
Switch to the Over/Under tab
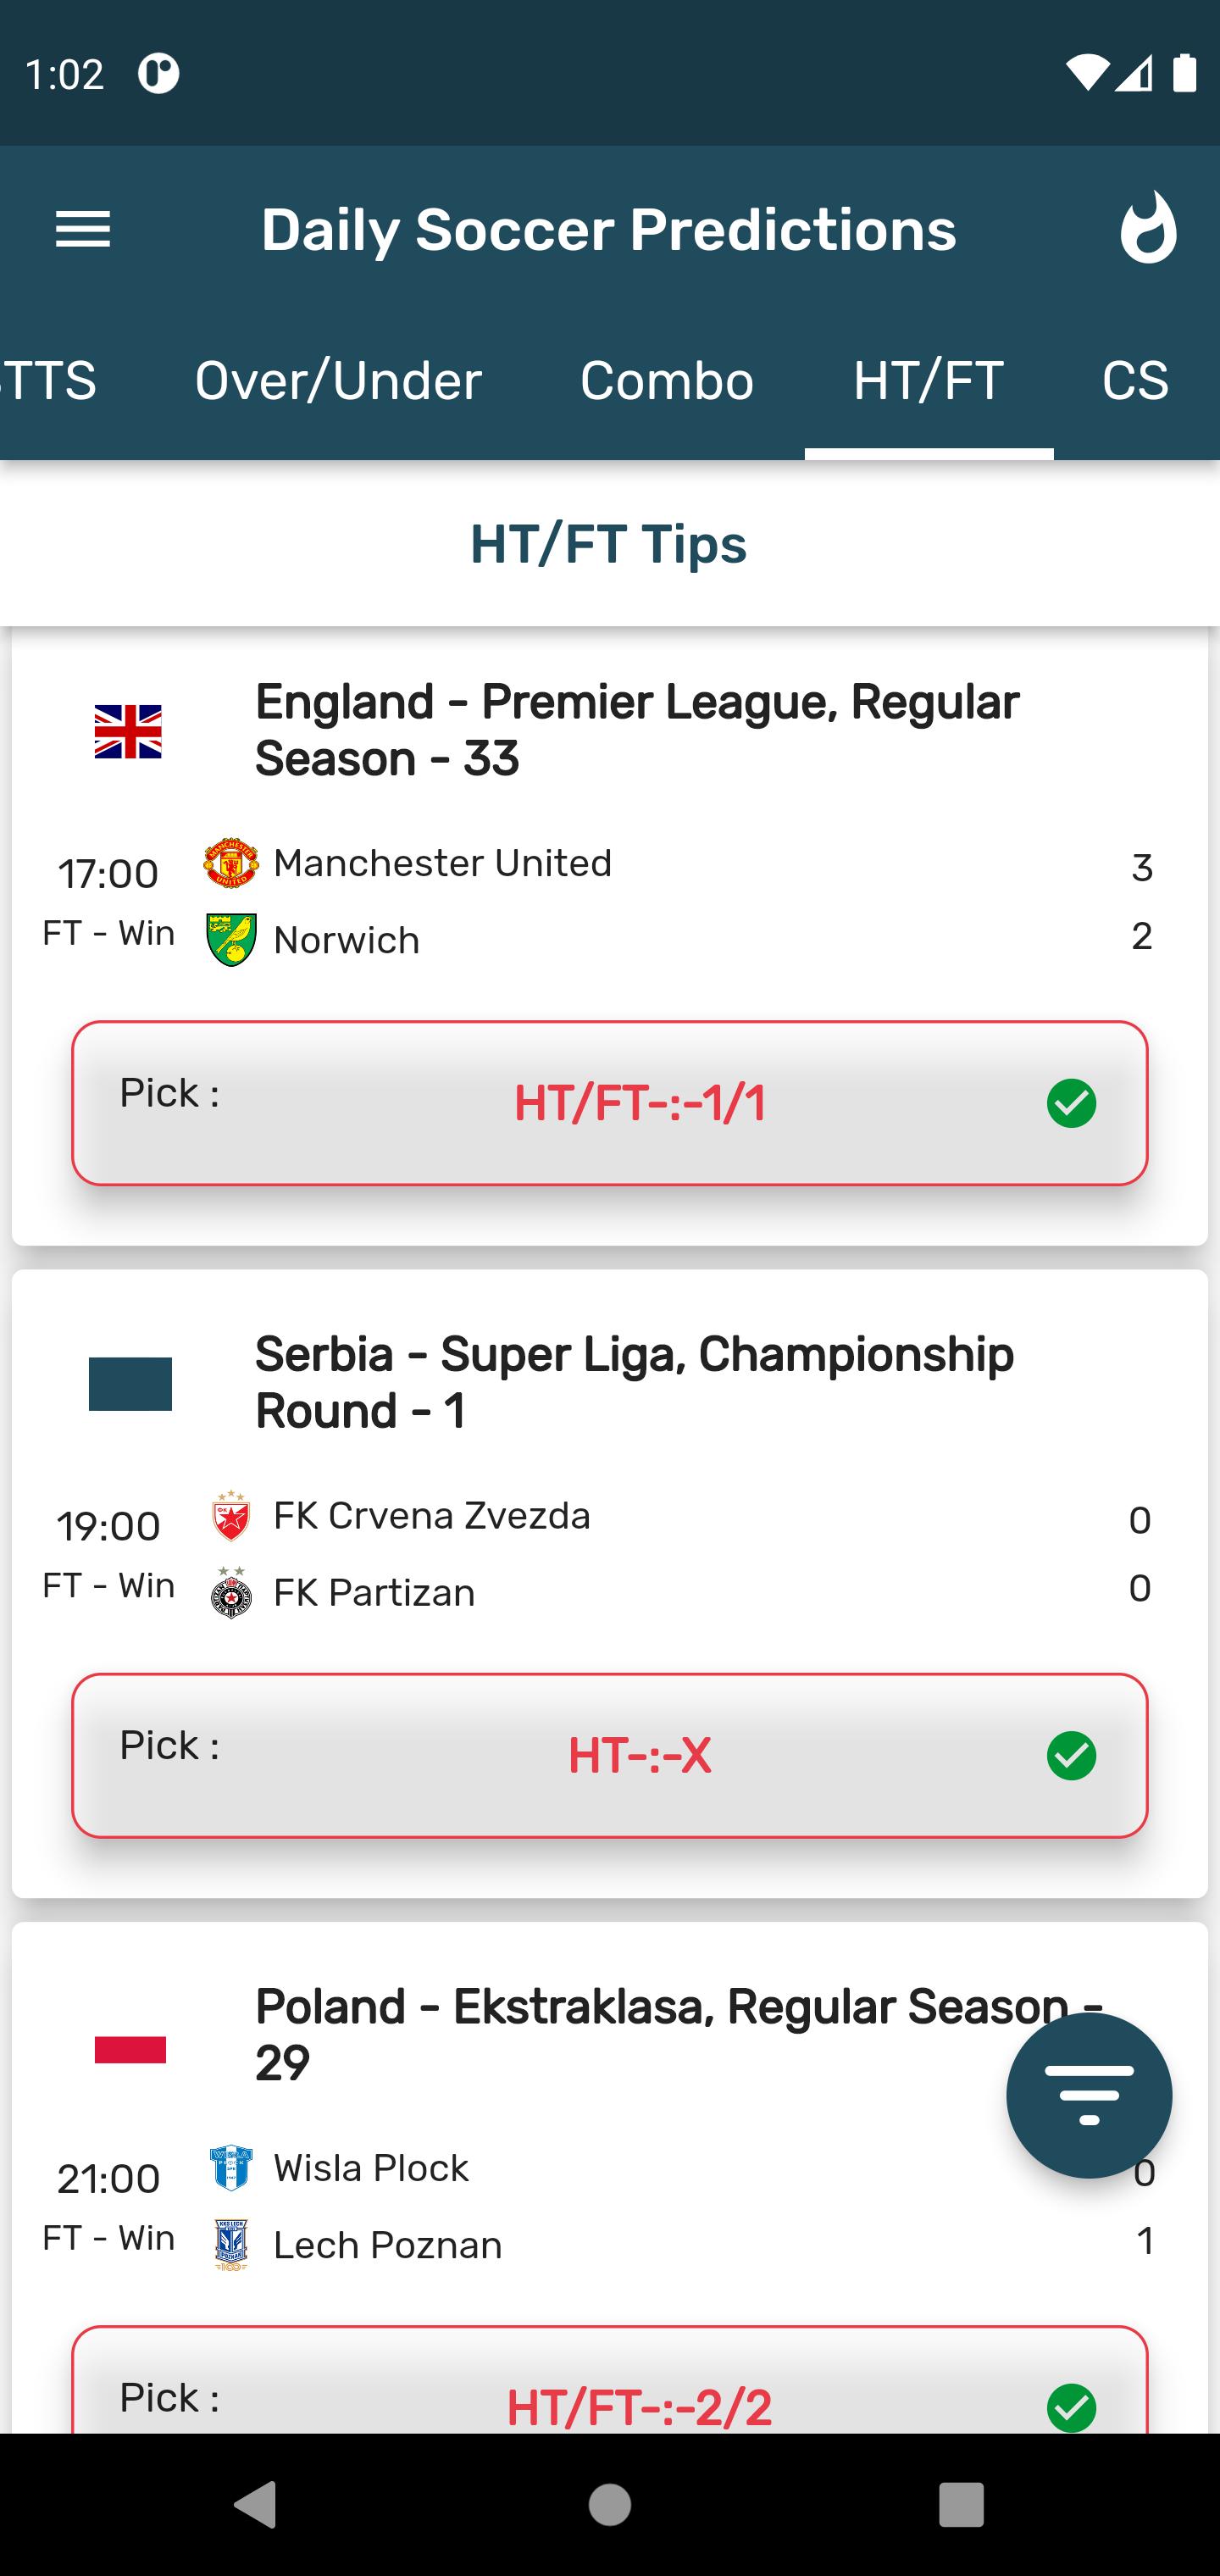338,381
